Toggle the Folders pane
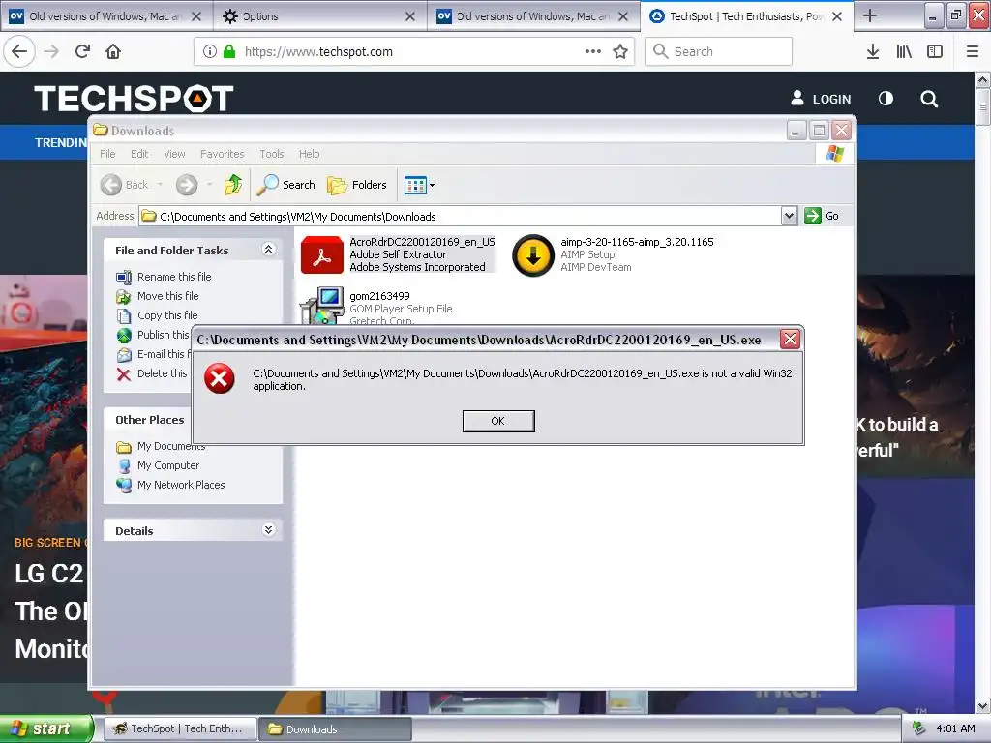 coord(356,185)
